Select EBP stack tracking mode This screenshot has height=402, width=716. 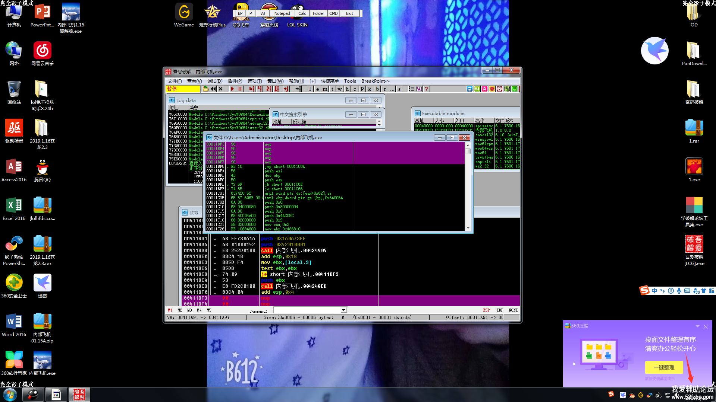[500, 310]
